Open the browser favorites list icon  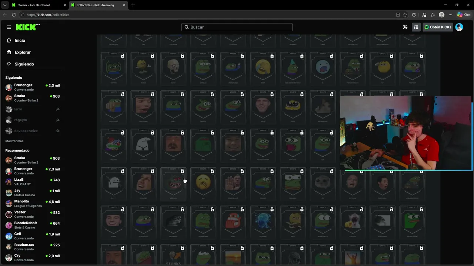tap(433, 15)
